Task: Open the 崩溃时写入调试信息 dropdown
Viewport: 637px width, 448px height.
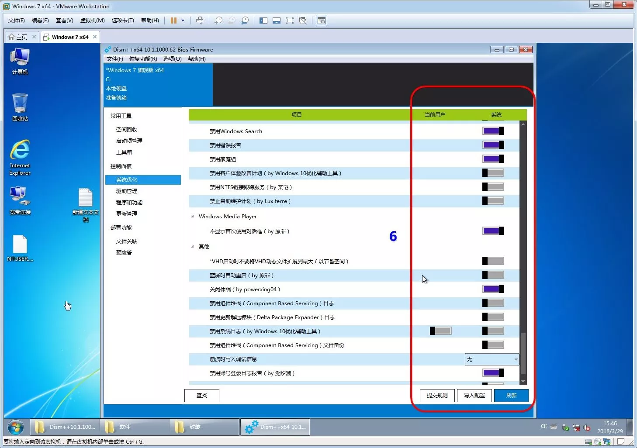Action: [492, 359]
